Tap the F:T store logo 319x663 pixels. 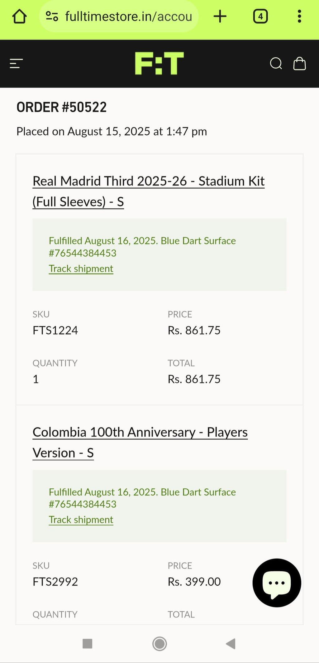pos(159,63)
